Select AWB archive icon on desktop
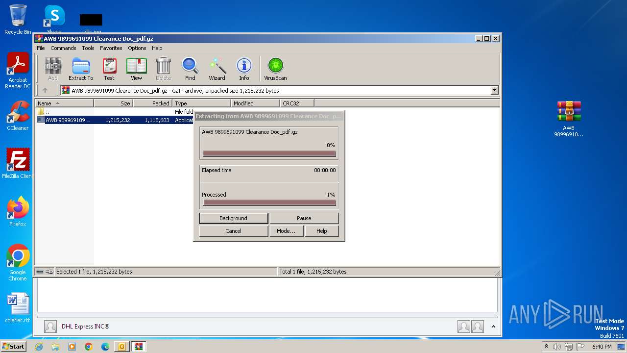The height and width of the screenshot is (353, 627). pos(569,119)
